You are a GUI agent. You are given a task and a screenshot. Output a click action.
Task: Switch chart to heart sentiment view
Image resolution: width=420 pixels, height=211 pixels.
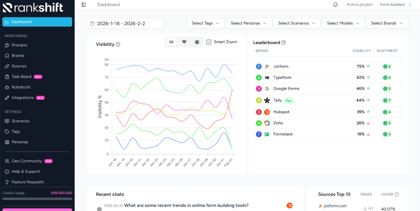point(184,42)
